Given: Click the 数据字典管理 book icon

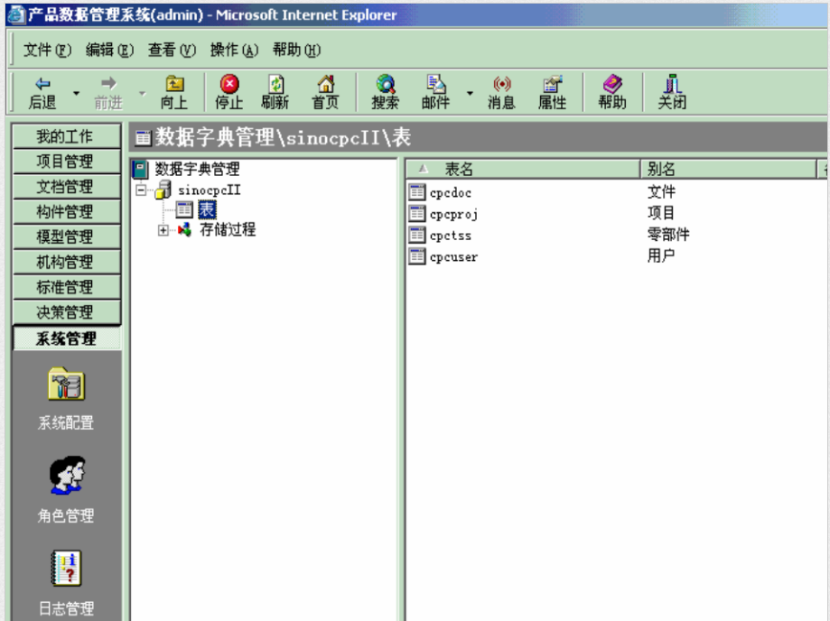Looking at the screenshot, I should 140,170.
